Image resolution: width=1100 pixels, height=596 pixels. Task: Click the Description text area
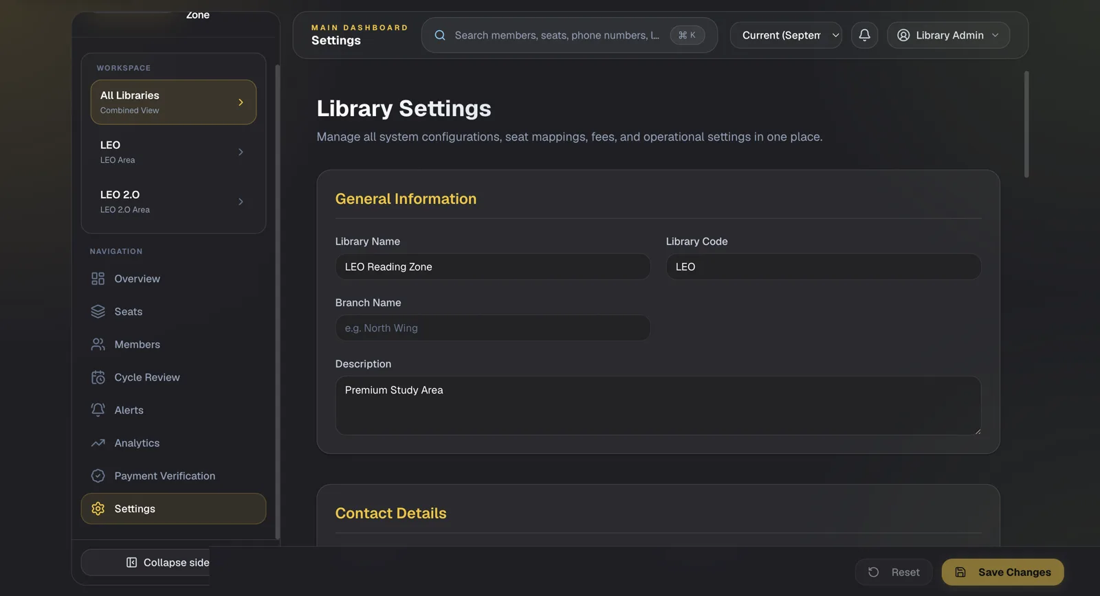658,405
